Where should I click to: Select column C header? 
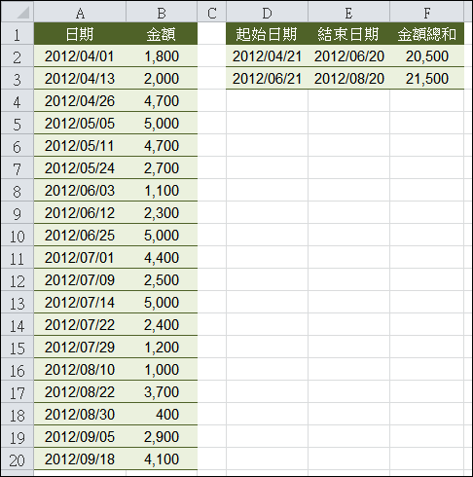tap(211, 13)
